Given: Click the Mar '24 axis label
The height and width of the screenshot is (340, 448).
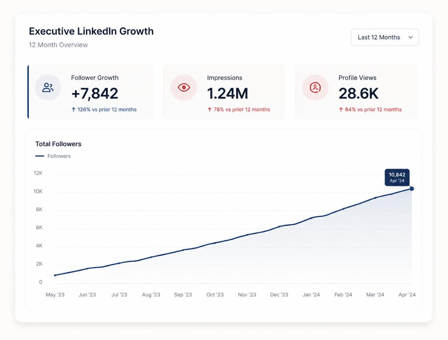Looking at the screenshot, I should pos(375,295).
